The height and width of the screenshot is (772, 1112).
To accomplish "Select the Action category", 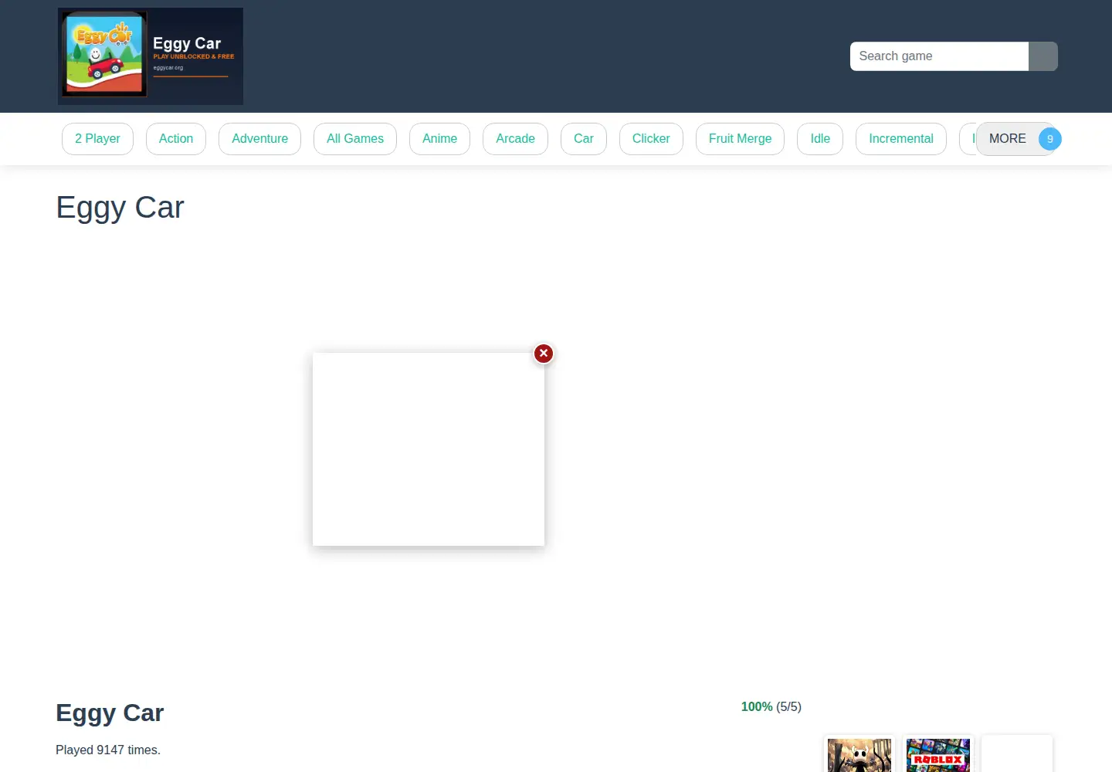I will (176, 139).
